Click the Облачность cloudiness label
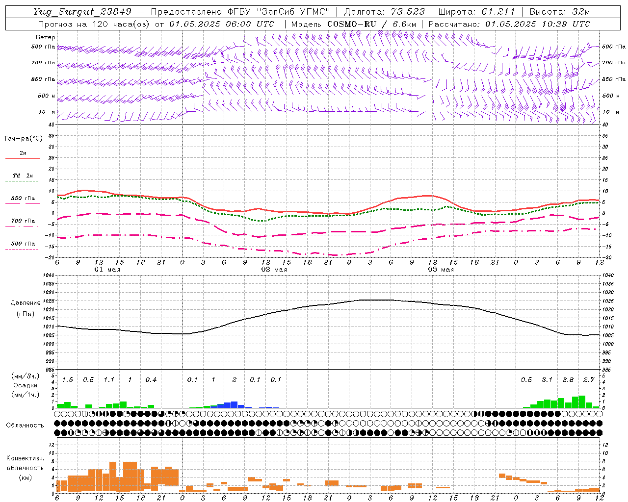 (25, 426)
